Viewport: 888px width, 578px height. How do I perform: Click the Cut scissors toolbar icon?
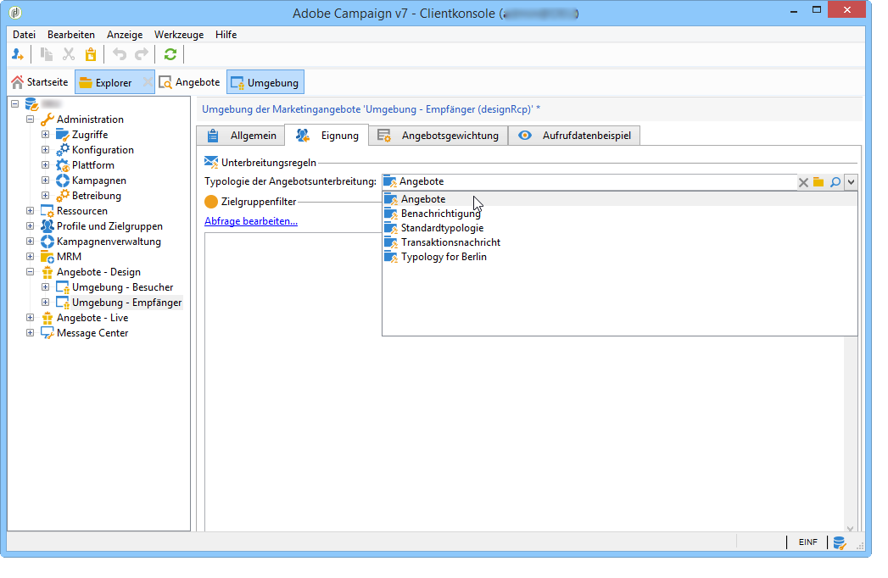click(x=69, y=54)
